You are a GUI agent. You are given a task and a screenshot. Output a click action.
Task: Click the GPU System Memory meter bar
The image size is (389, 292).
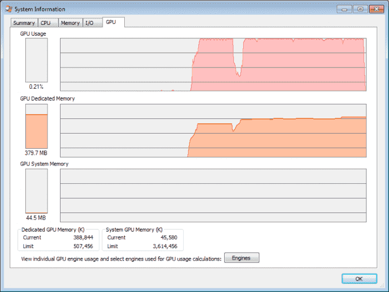pyautogui.click(x=37, y=191)
